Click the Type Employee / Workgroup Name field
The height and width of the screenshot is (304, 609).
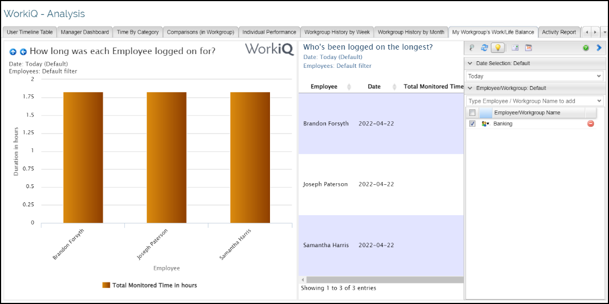coord(530,101)
